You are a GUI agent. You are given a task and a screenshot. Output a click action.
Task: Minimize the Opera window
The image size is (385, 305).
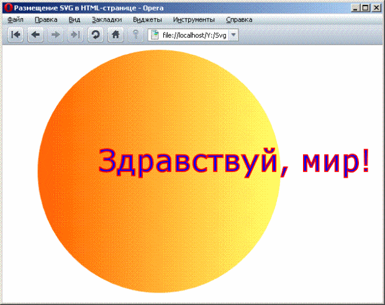355,8
